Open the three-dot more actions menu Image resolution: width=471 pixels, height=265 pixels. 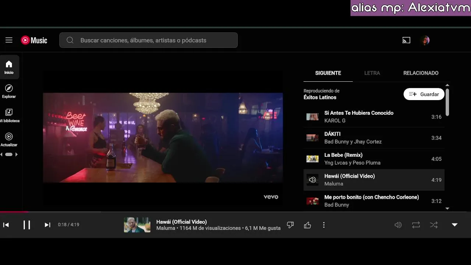[x=324, y=225]
